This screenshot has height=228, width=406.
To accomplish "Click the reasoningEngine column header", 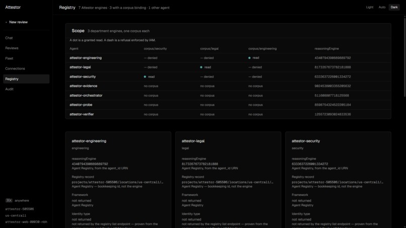I will coord(326,49).
